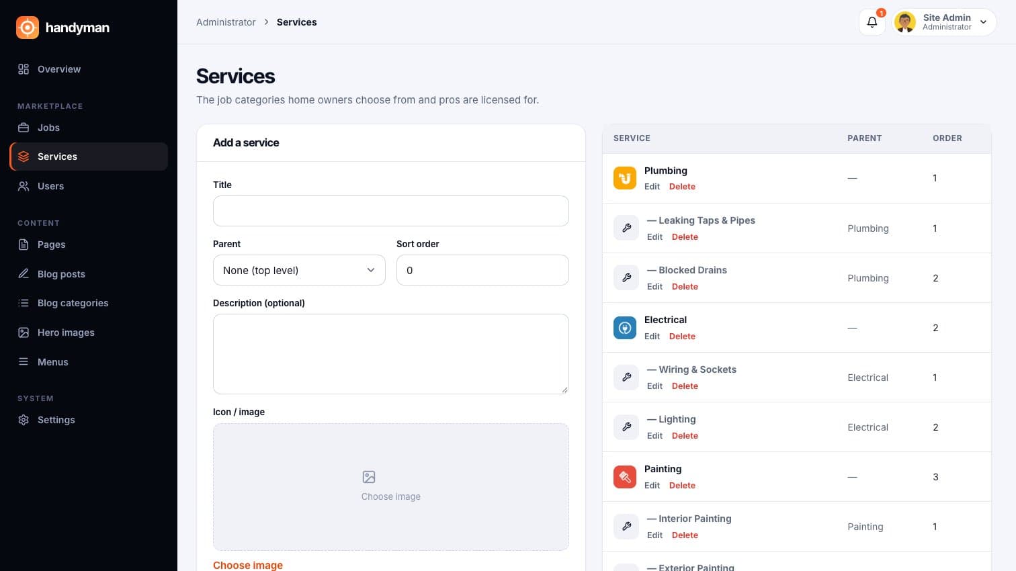Click the Overview grid icon in sidebar

[24, 69]
